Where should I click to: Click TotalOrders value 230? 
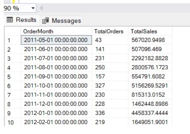tap(110, 95)
